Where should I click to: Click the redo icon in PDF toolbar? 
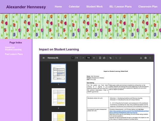[x=120, y=58]
